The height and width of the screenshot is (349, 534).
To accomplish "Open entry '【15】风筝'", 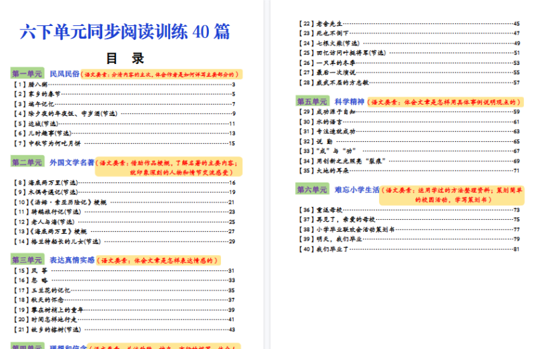I will pyautogui.click(x=124, y=270).
